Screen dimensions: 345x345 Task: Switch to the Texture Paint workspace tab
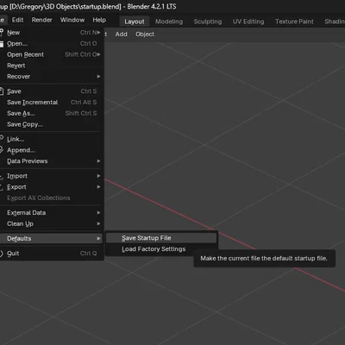[x=294, y=22]
